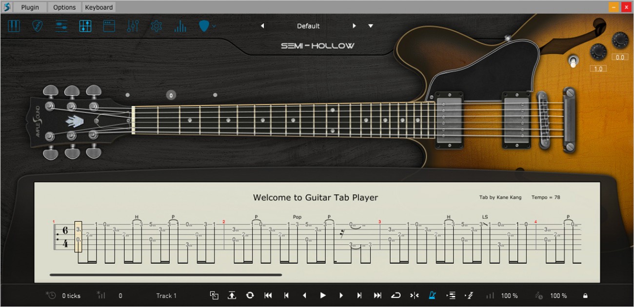Image resolution: width=634 pixels, height=307 pixels.
Task: Click the Pop annotation above the tab
Action: (x=297, y=217)
